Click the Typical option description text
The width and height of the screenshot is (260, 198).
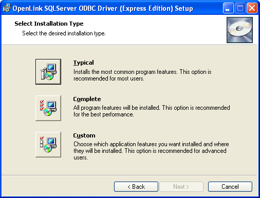[x=142, y=75]
